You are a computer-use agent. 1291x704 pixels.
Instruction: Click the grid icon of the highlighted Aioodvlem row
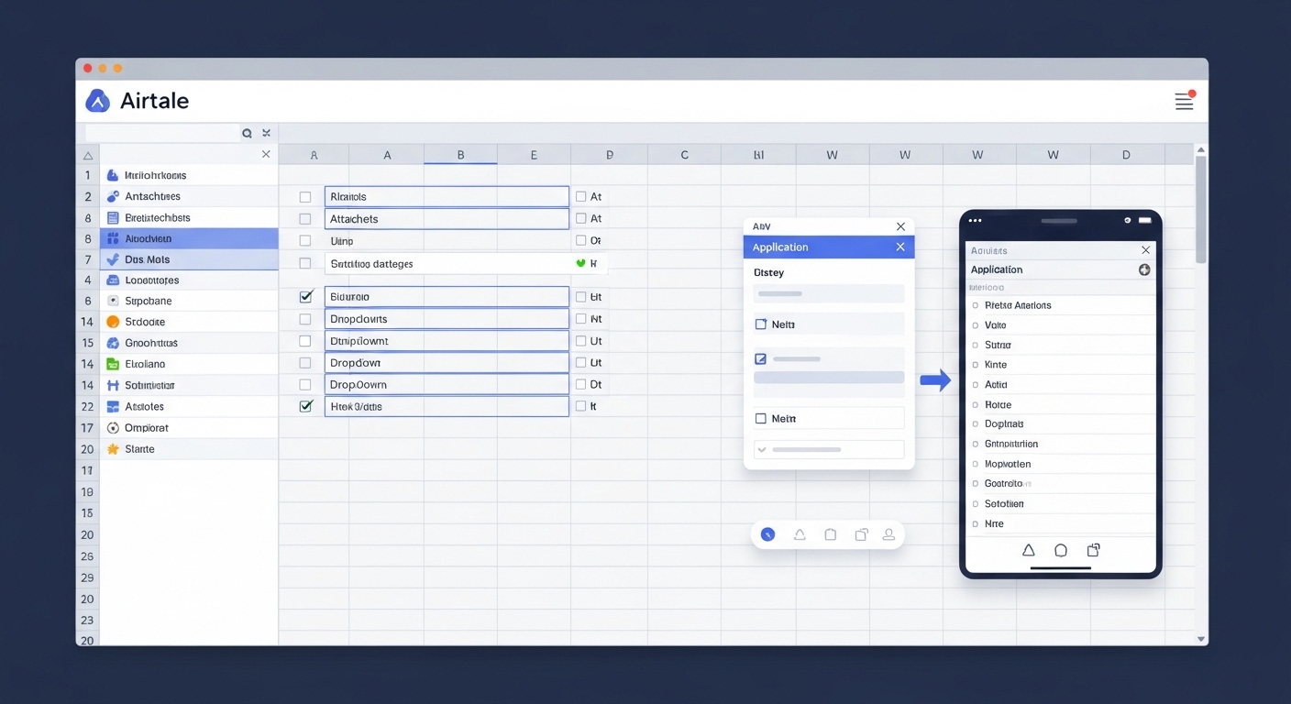(x=113, y=238)
